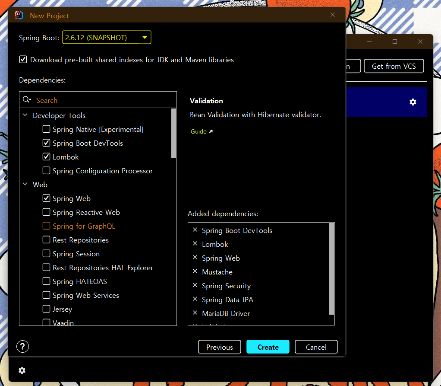The height and width of the screenshot is (386, 441).
Task: Remove Spring Data JPA from added dependencies
Action: [x=195, y=299]
